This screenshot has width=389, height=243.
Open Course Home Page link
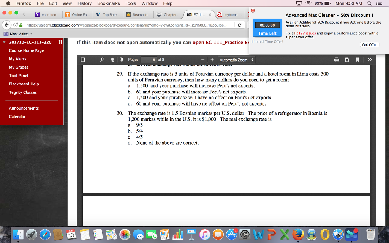[26, 50]
